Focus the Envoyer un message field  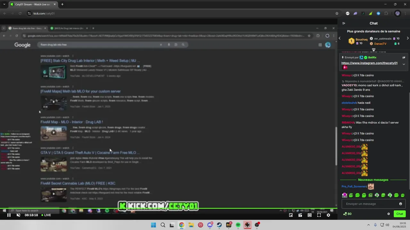coord(373,204)
